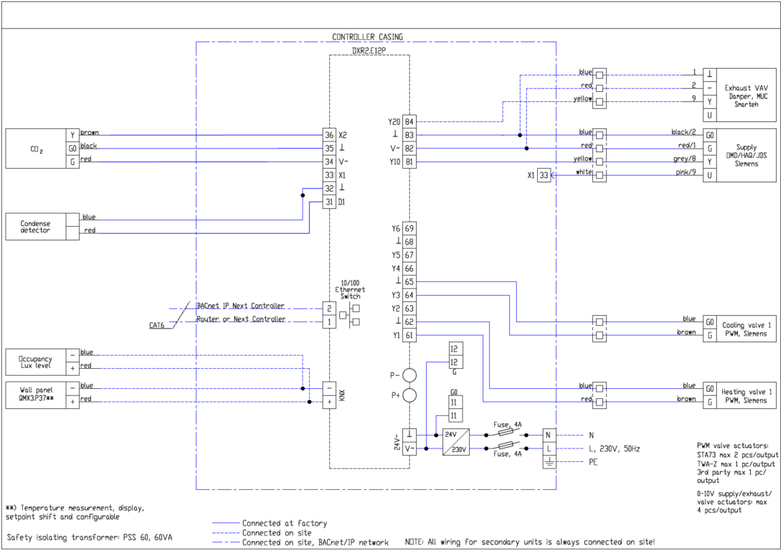Select the P- circle symbol
Screen dimensions: 783x551
(409, 373)
